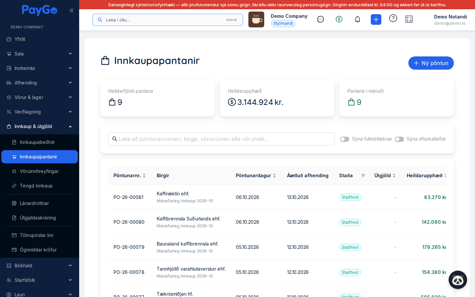Click the Stjórnandi role badge
The width and height of the screenshot is (475, 297).
(x=283, y=23)
